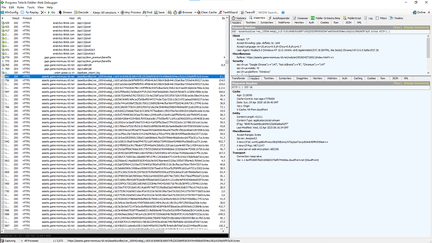Switch to the Statistics tab
Image resolution: width=432 pixels, height=243 pixels.
click(239, 18)
